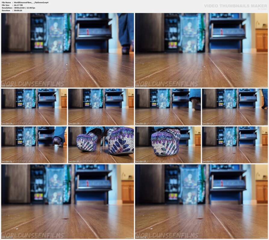The image size is (269, 240).
Task: Select file name text WorldUnseenFilms_-_Flattened.mp4
Action: (x=31, y=3)
